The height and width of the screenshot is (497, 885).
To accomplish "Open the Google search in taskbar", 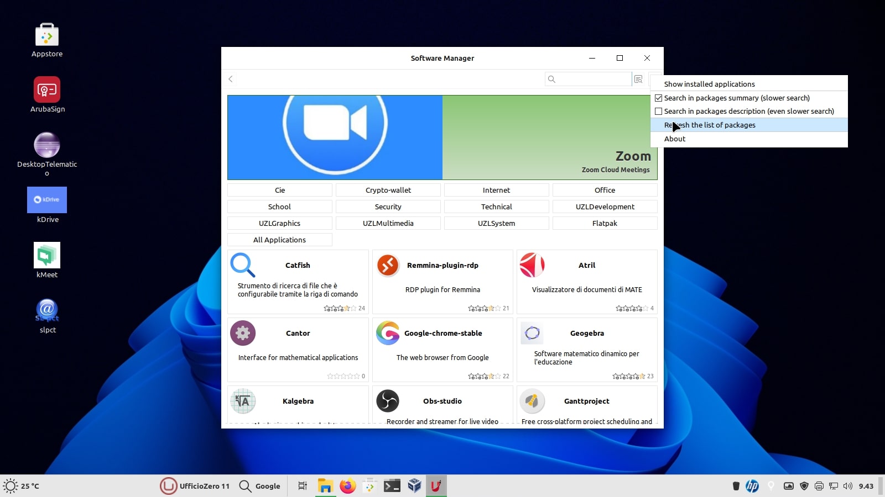I will [260, 486].
